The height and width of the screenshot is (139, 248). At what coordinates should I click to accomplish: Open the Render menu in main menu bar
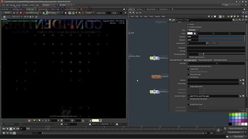[12, 5]
